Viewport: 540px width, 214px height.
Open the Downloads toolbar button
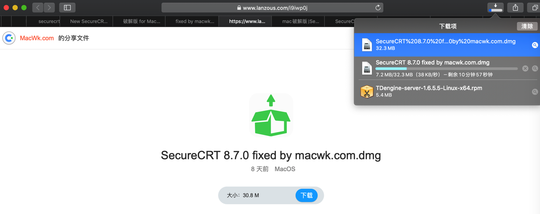coord(495,8)
